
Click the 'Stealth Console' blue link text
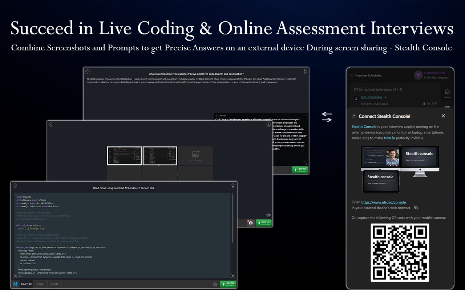(364, 127)
